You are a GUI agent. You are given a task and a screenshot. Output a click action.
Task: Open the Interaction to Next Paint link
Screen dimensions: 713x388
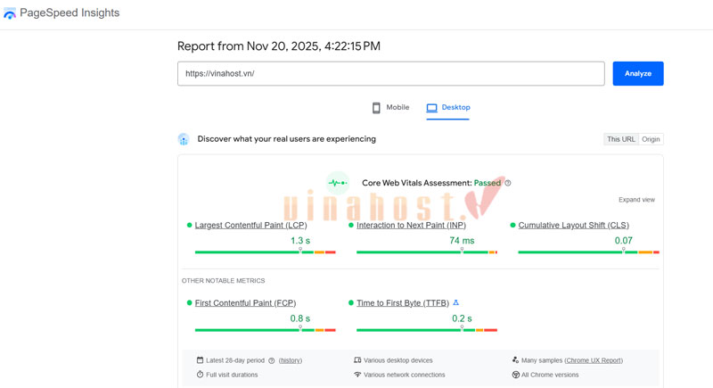[x=411, y=226]
